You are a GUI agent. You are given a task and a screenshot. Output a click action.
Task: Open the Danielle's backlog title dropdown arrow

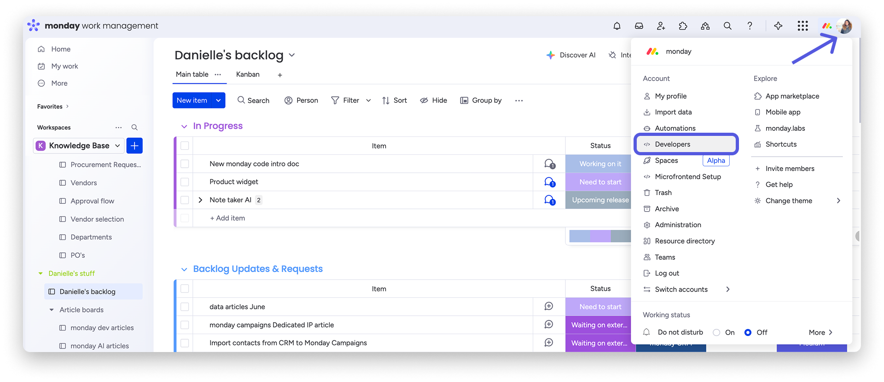click(292, 55)
